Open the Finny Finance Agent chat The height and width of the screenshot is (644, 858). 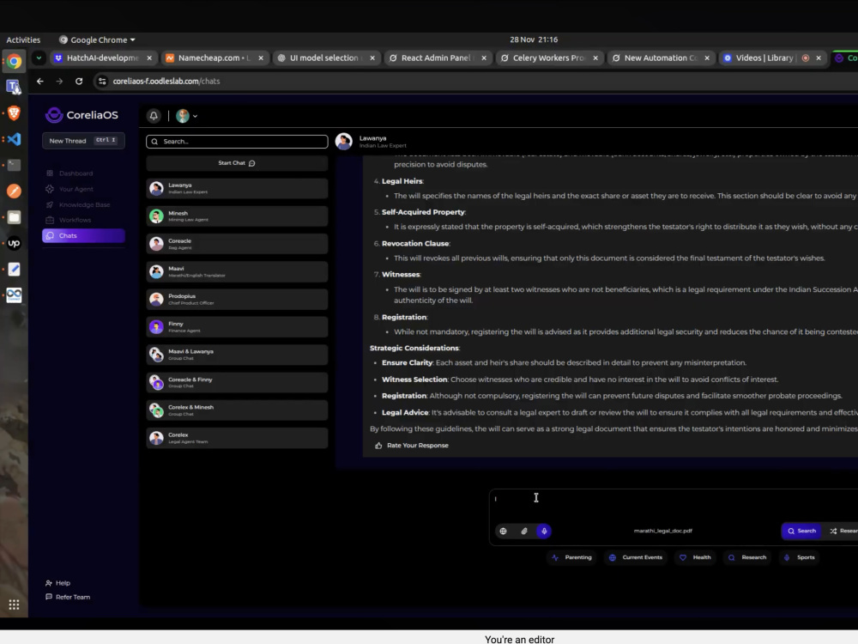pos(237,327)
